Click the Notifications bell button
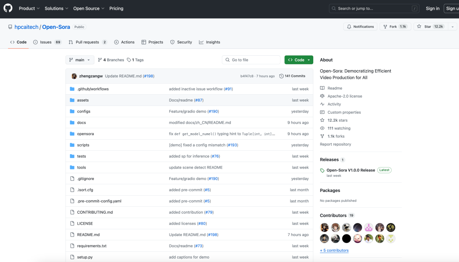 (x=360, y=27)
